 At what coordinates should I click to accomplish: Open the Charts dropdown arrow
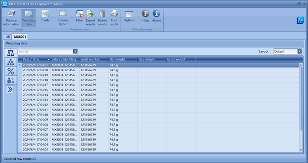pos(53,18)
